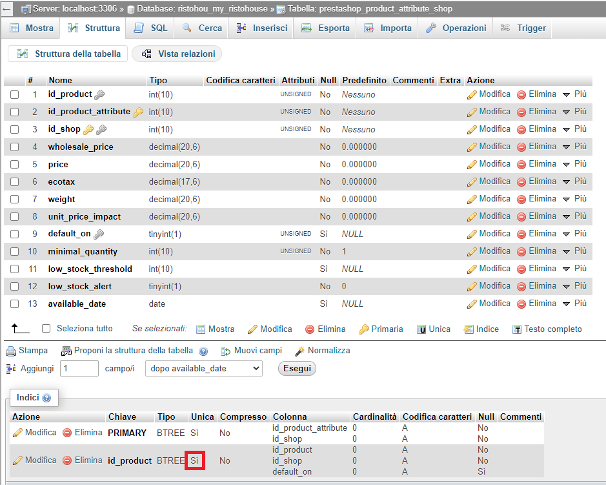Check the ecotax row checkbox
Screen dimensions: 606x485
click(15, 181)
